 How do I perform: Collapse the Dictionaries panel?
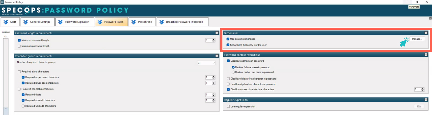(x=426, y=33)
